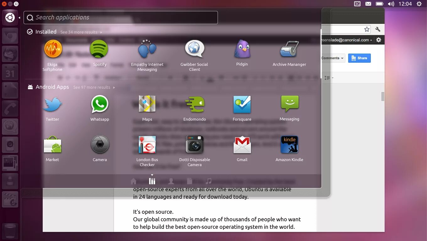The image size is (427, 241).
Task: Switch to the People lens in Dash
Action: point(171,181)
